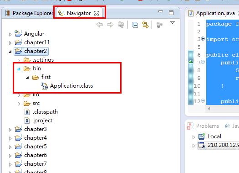239x173 pixels.
Task: Expand the chapter4 project
Action: pyautogui.click(x=10, y=138)
